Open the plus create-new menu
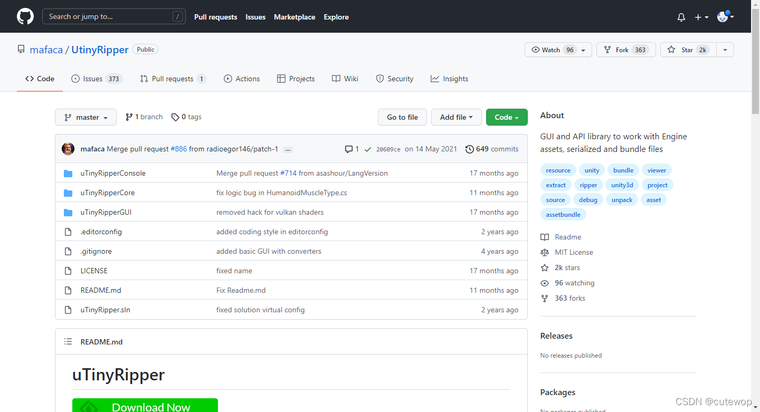This screenshot has width=760, height=412. tap(701, 17)
